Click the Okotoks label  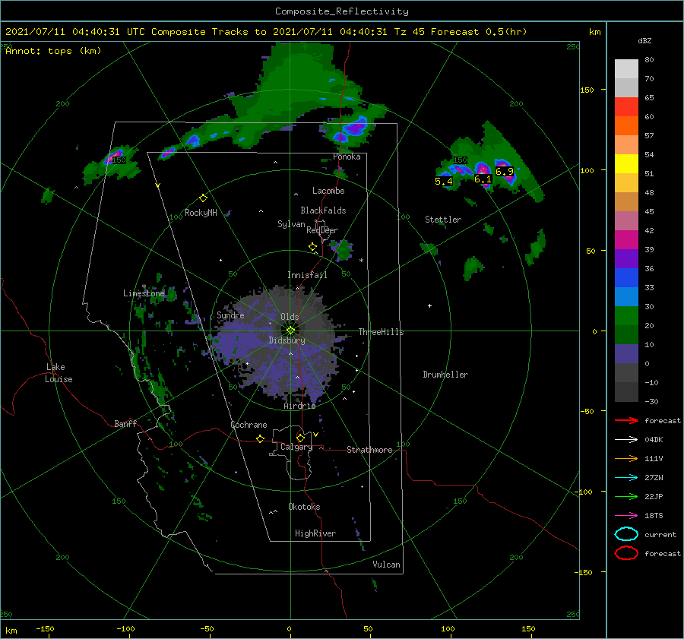click(x=304, y=507)
